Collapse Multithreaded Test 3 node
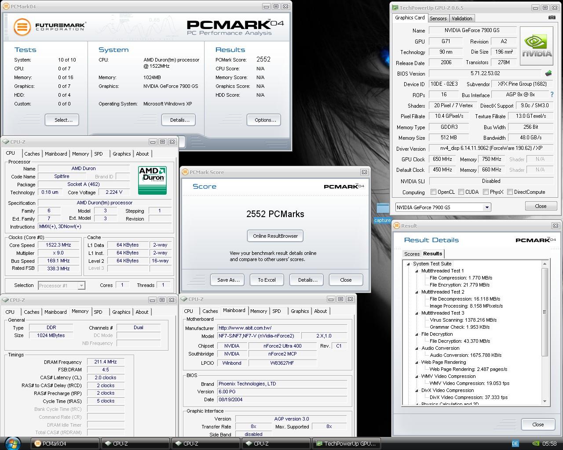This screenshot has width=563, height=450. coord(417,313)
